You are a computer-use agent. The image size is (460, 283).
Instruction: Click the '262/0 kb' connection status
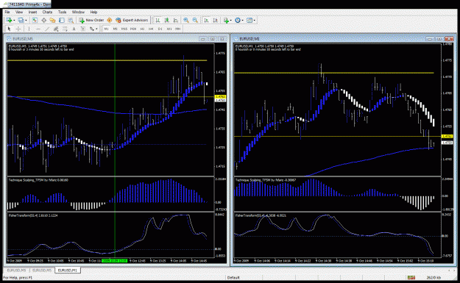(434, 277)
